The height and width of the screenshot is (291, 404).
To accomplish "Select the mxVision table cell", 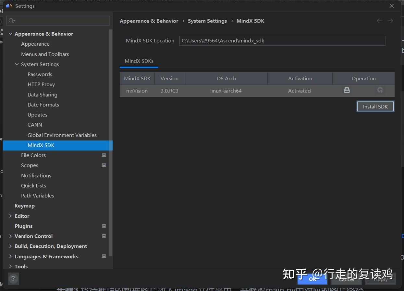I will point(137,91).
